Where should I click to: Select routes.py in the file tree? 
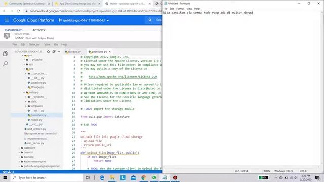click(x=36, y=120)
